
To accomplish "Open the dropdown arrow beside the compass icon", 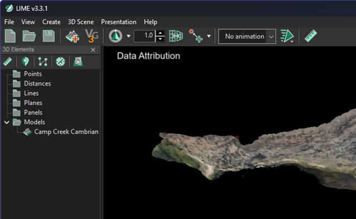I will pyautogui.click(x=128, y=36).
